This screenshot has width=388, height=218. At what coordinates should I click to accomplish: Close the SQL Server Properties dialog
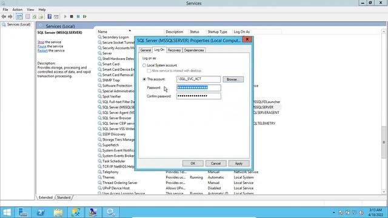click(x=247, y=39)
